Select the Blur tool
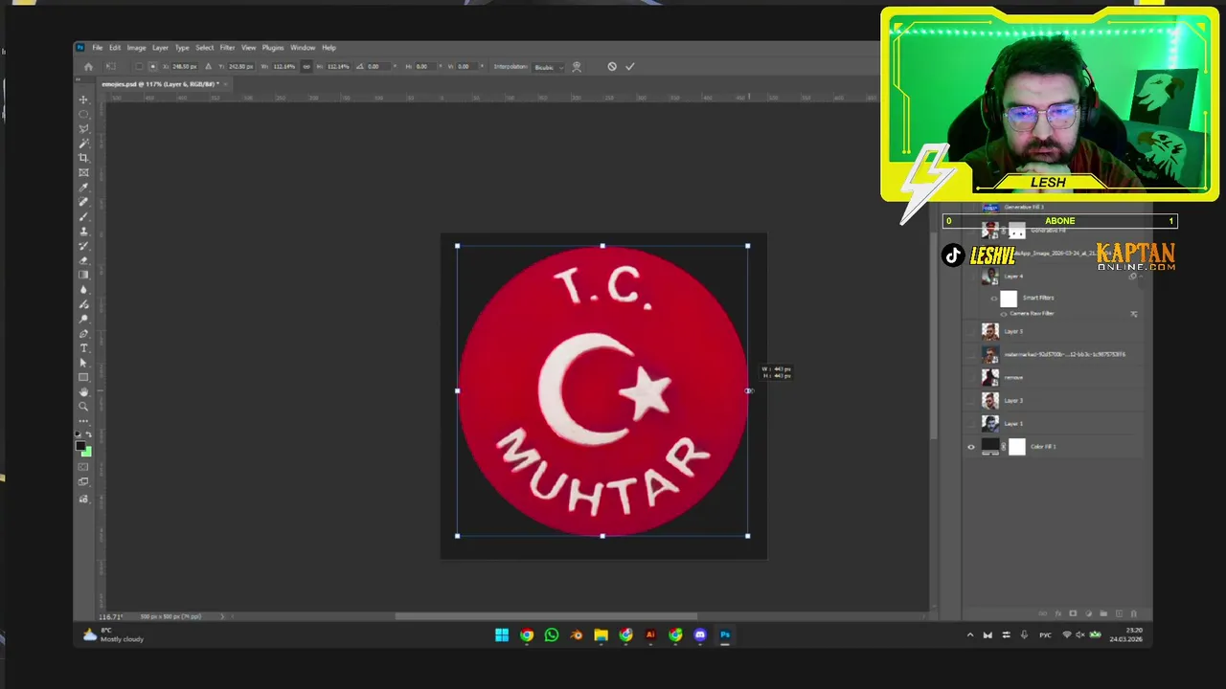 click(x=83, y=290)
